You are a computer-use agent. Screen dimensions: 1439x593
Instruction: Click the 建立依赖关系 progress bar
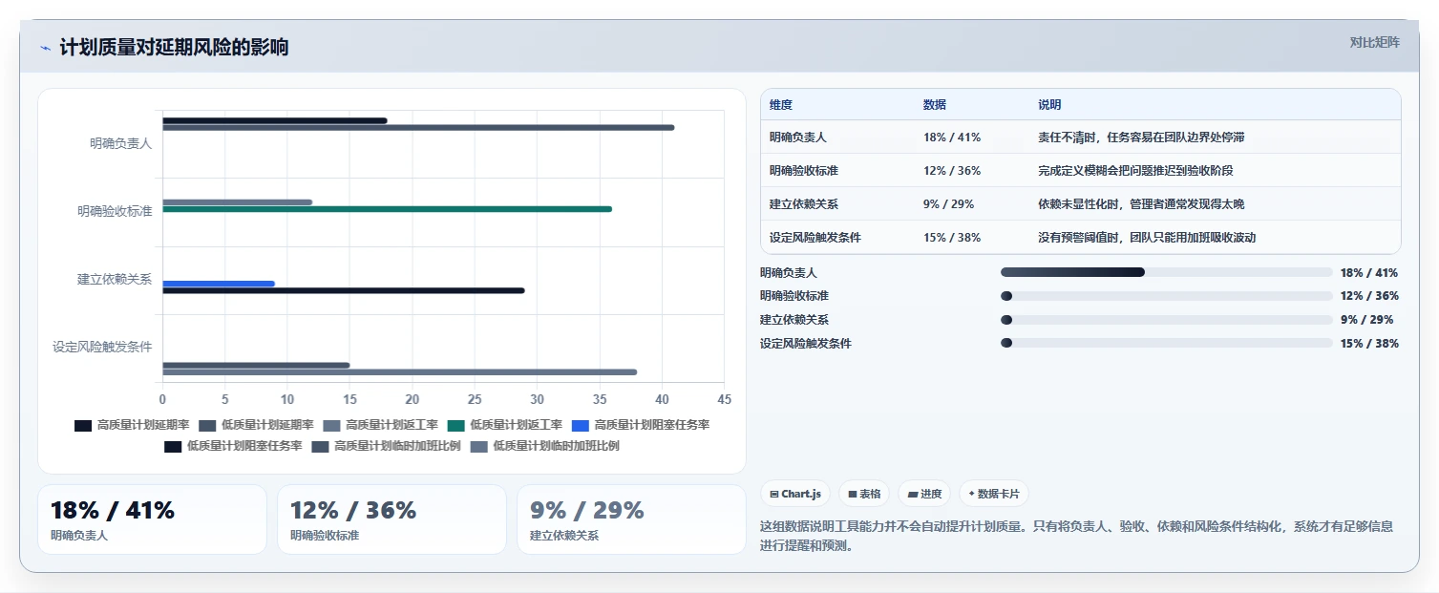[x=1166, y=320]
